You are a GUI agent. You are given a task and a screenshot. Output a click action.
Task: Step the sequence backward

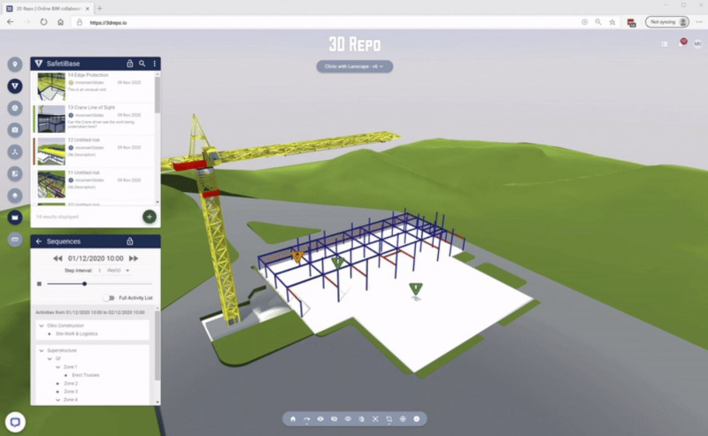pyautogui.click(x=58, y=258)
